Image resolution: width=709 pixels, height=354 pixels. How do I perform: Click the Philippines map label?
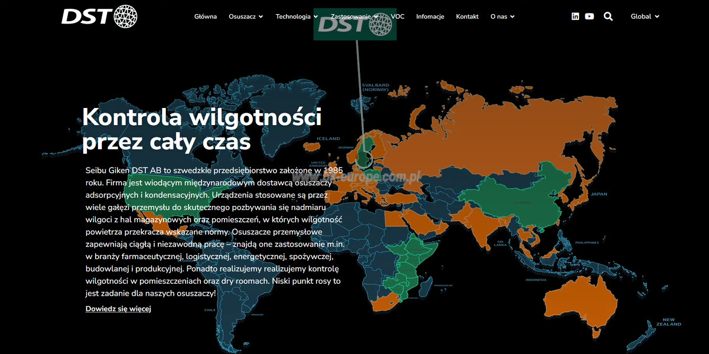click(x=587, y=242)
